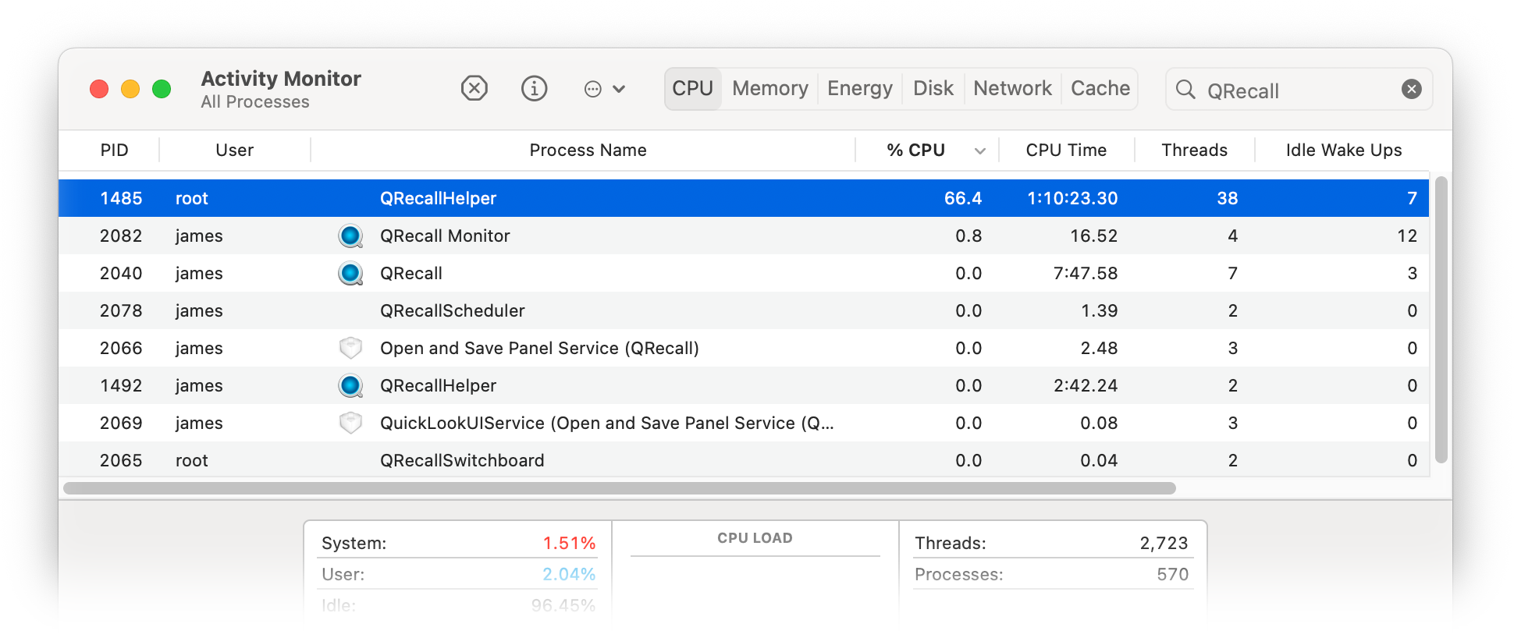Image resolution: width=1514 pixels, height=638 pixels.
Task: Switch to the Energy tab
Action: click(860, 88)
